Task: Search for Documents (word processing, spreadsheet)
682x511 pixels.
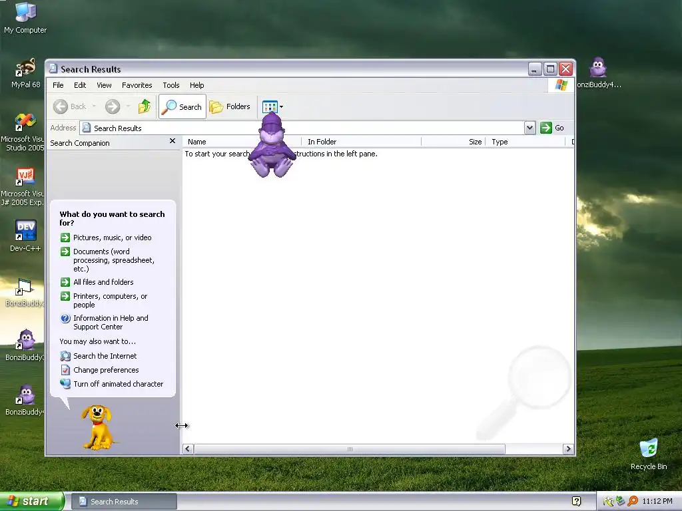Action: click(107, 260)
